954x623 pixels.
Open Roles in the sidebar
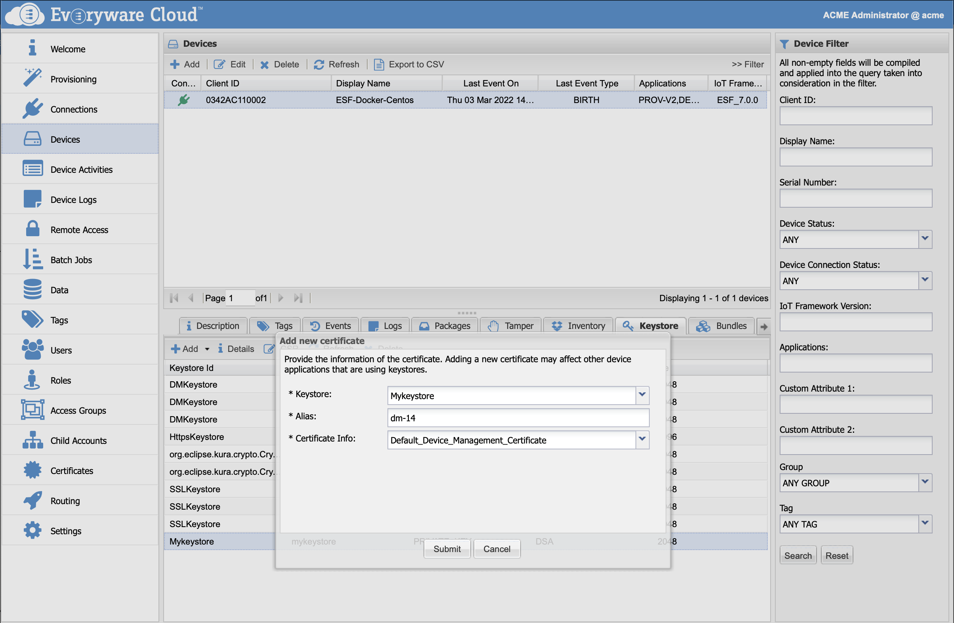pos(80,380)
